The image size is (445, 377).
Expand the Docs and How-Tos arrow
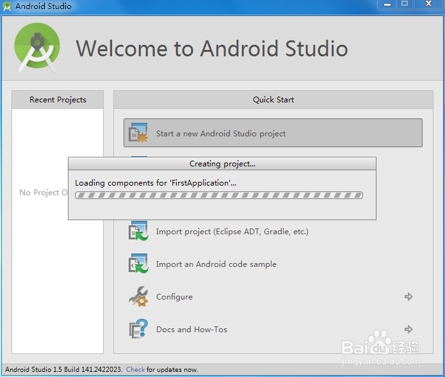point(409,330)
